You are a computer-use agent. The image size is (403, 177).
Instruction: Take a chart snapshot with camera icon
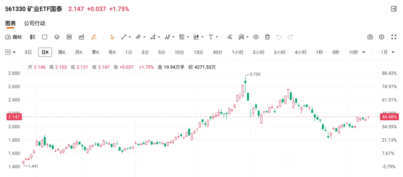click(370, 37)
